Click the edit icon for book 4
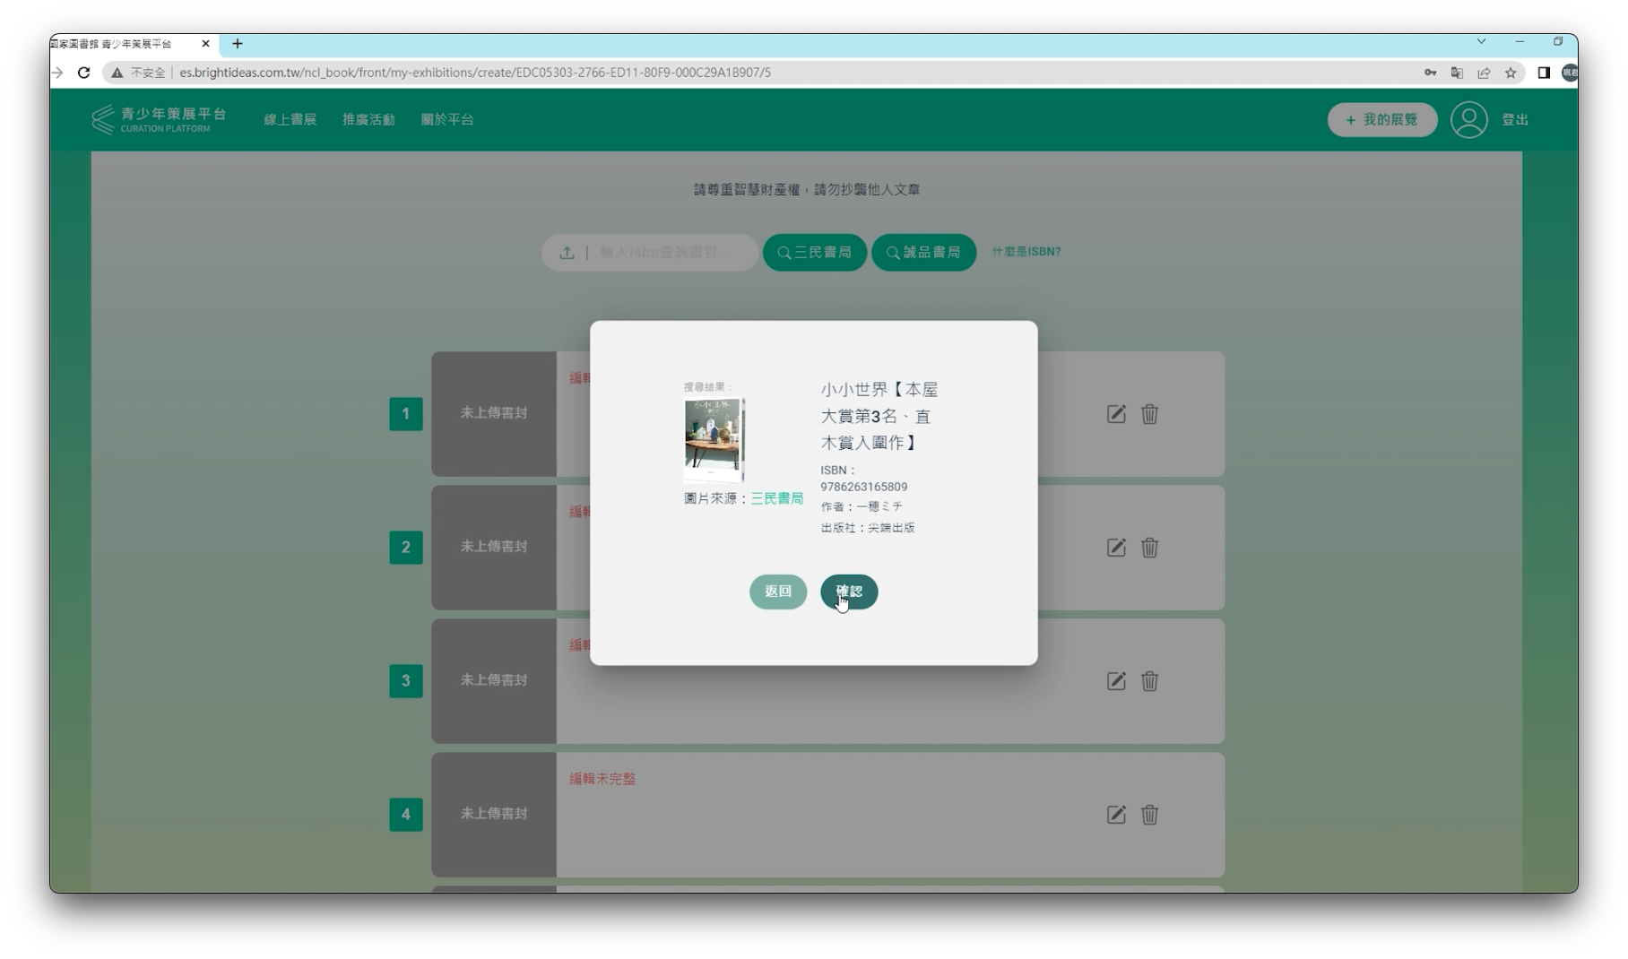Image resolution: width=1628 pixels, height=959 pixels. [x=1115, y=815]
